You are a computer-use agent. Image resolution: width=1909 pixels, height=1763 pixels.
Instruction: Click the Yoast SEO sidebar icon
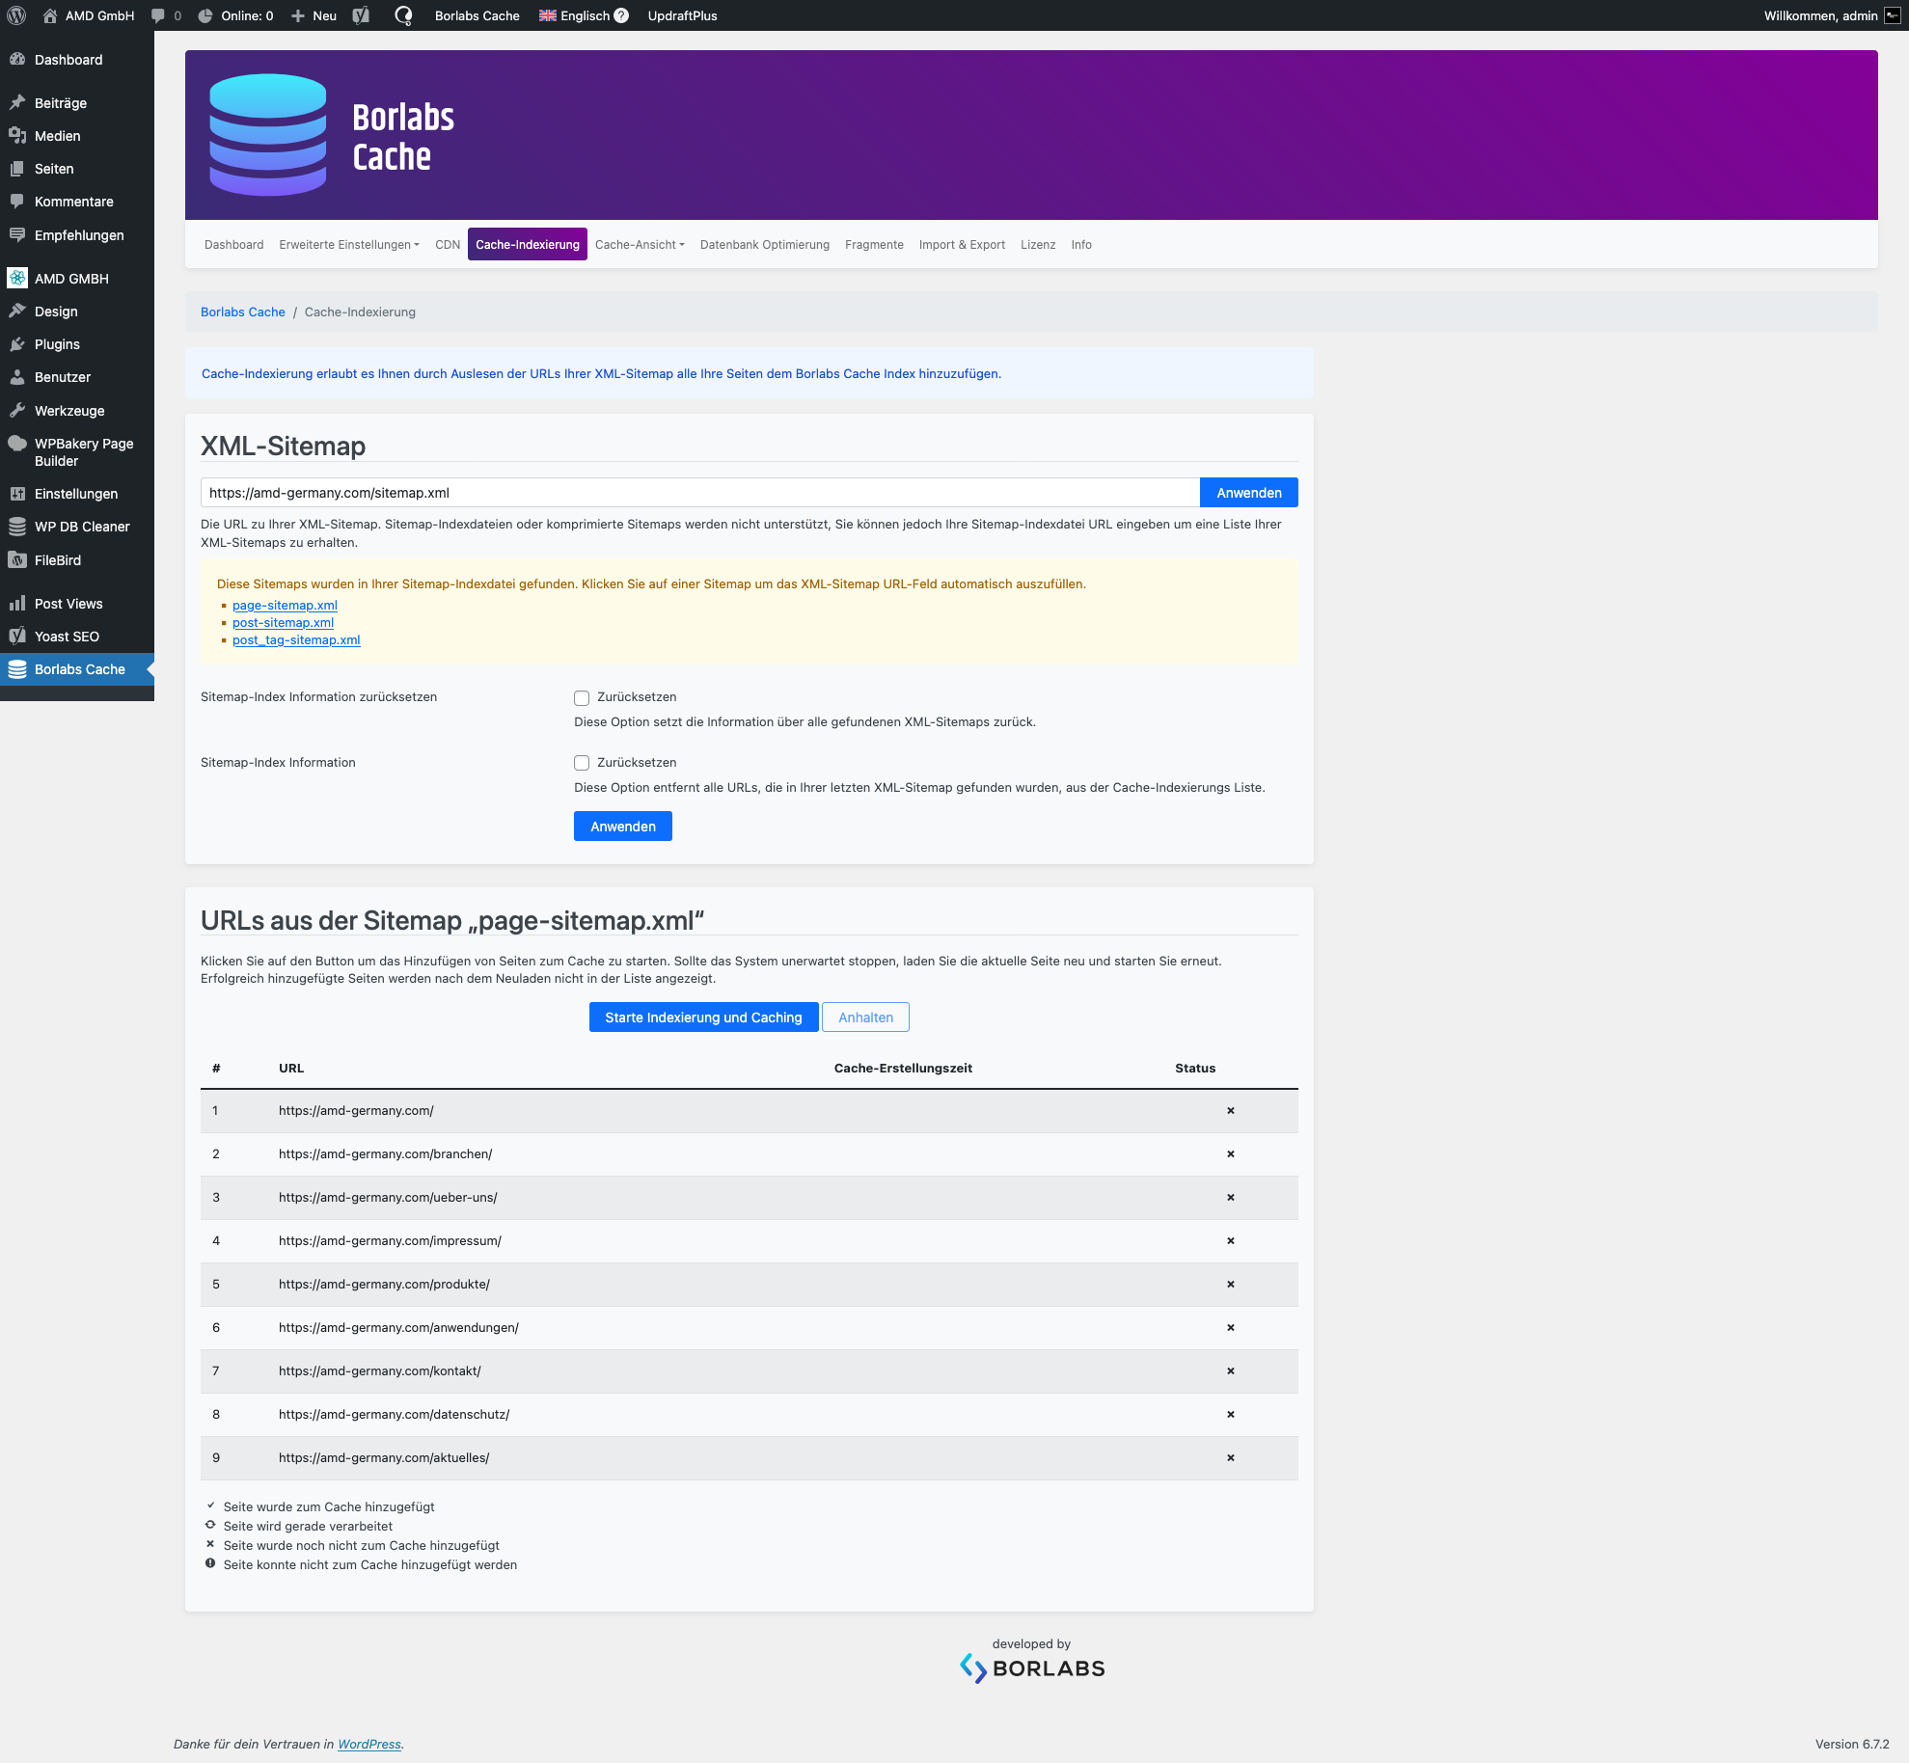pyautogui.click(x=17, y=637)
